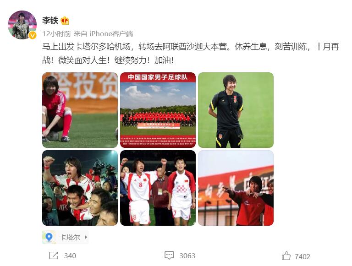Viewport: 352px width, 266px height.
Task: Expand the 卡塔尔 location arrow
Action: coord(86,237)
